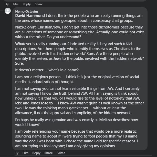
Task: Click the paragraph beginning 'I am only referencing your name'
Action: (x=77, y=139)
